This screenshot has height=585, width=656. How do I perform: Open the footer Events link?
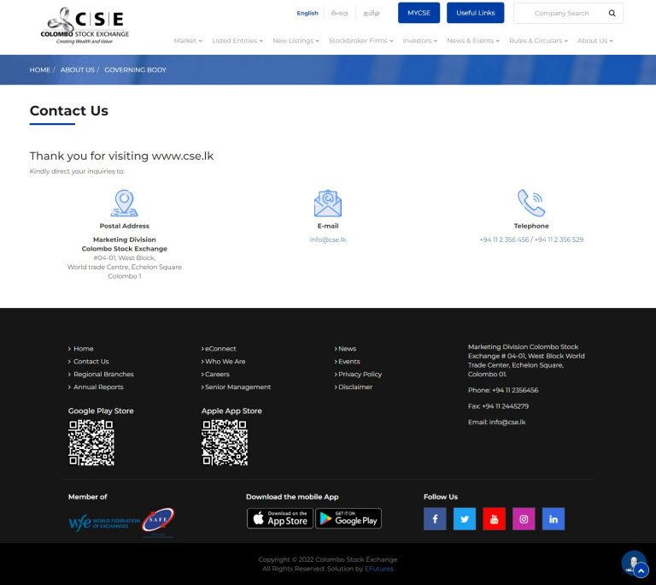348,361
